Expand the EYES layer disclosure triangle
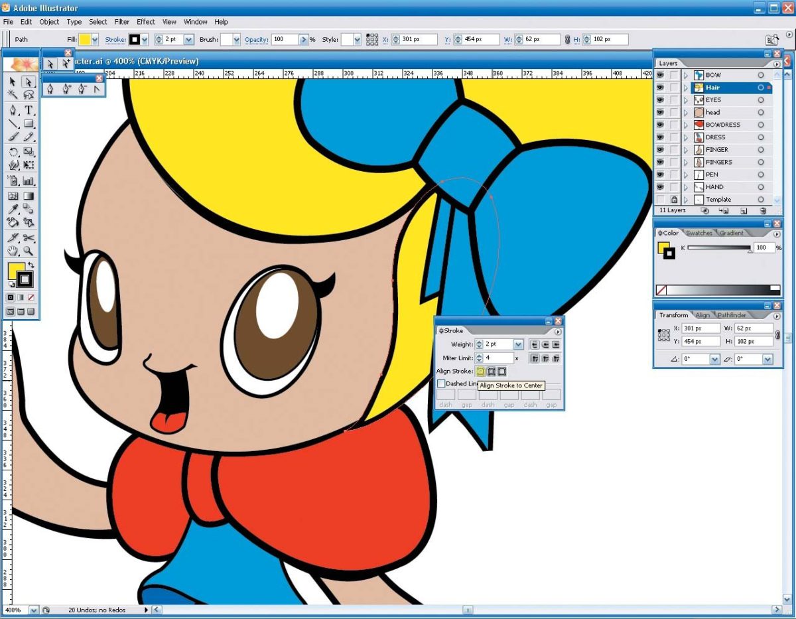 (x=686, y=100)
